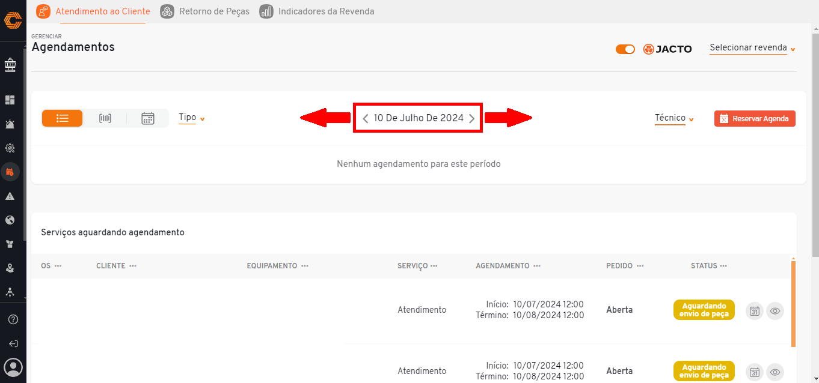
Task: Open the PEDIDO column options menu
Action: 640,266
